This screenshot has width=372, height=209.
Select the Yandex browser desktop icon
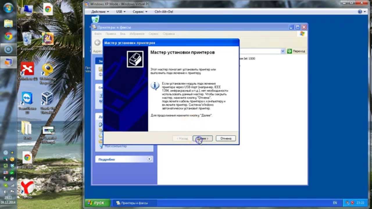(27, 189)
